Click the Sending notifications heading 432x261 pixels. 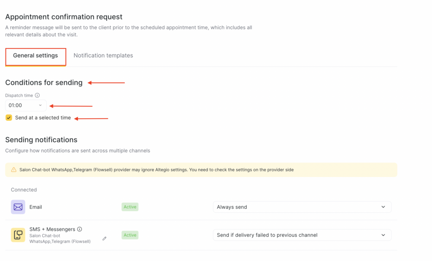point(41,140)
